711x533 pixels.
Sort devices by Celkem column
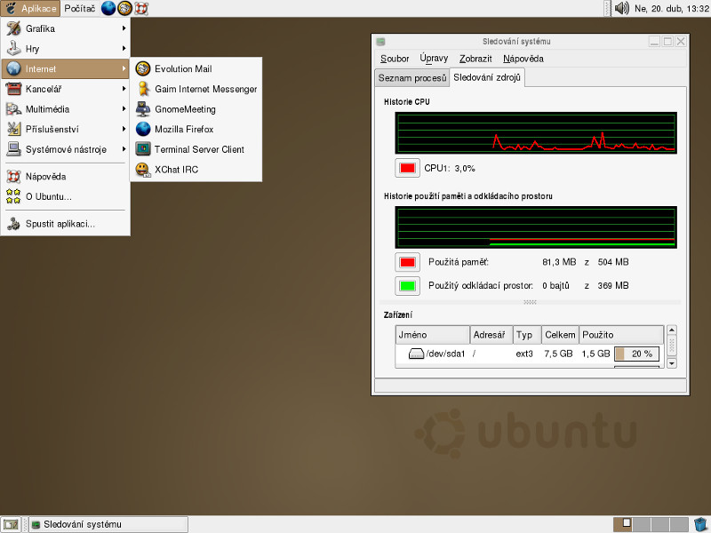pos(561,335)
